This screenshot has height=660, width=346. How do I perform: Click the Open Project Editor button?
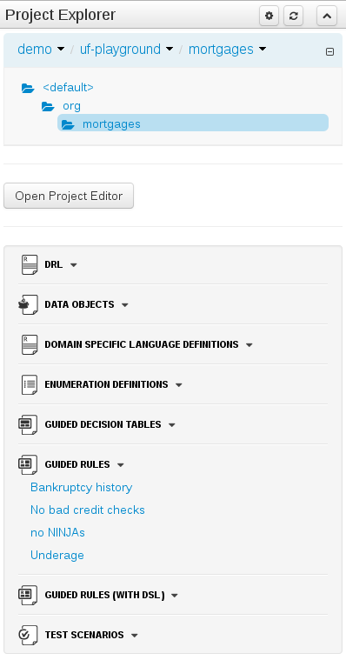(x=69, y=196)
